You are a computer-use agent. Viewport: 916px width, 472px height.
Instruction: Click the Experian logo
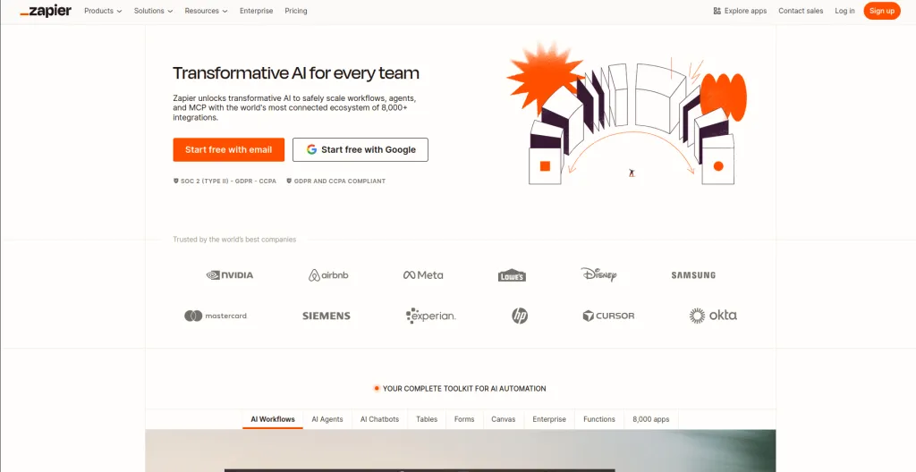point(430,316)
